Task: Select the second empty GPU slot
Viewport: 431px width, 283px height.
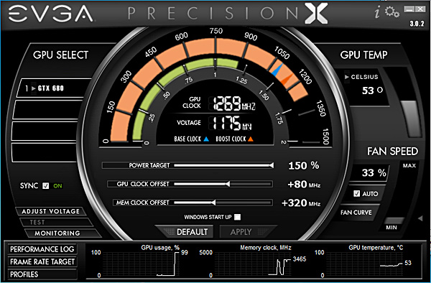Action: [x=48, y=110]
